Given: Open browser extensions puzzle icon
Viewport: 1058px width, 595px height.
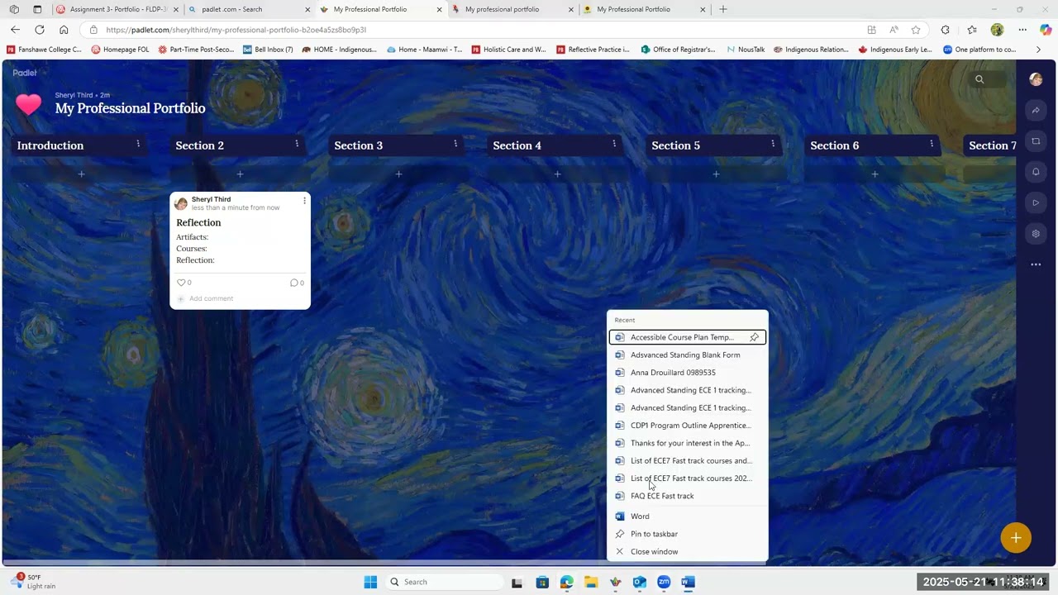Looking at the screenshot, I should pos(946,30).
